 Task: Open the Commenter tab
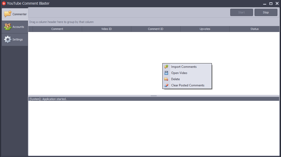coord(15,14)
